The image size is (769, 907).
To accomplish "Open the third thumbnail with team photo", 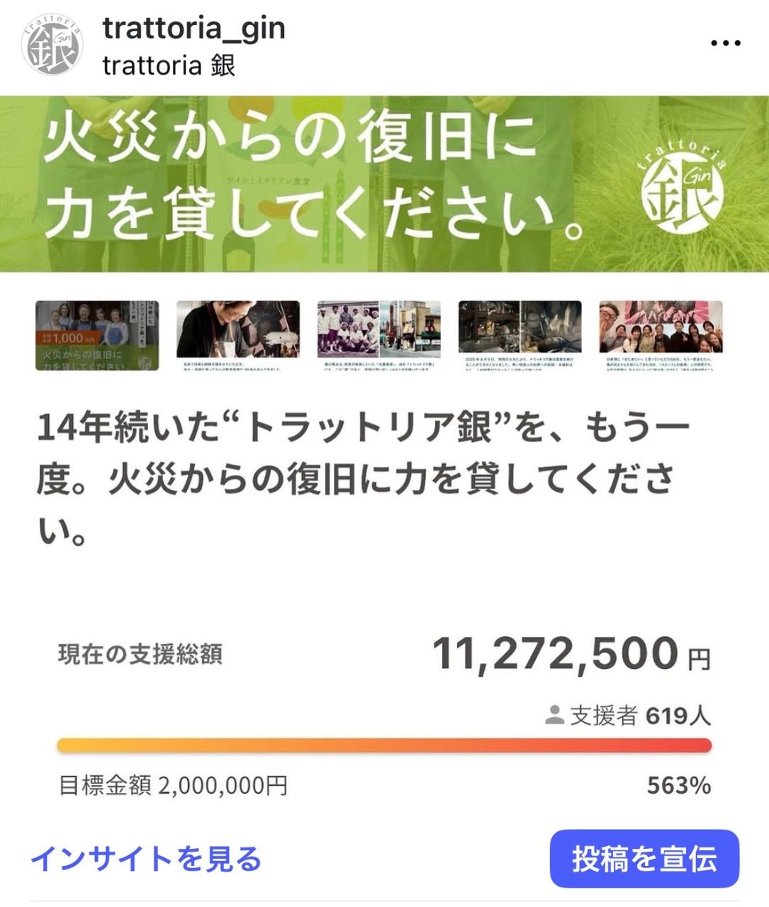I will [379, 336].
